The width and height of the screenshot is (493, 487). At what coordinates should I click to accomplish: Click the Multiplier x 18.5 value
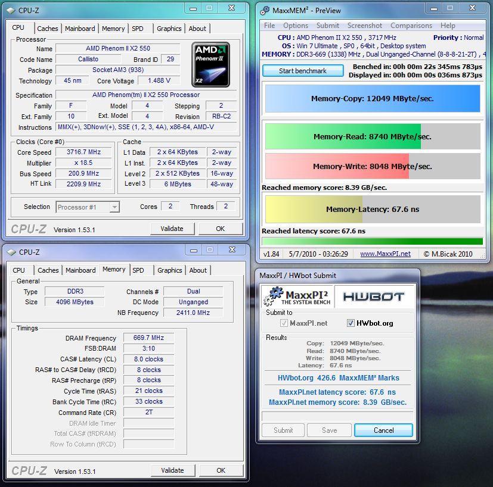[x=83, y=163]
